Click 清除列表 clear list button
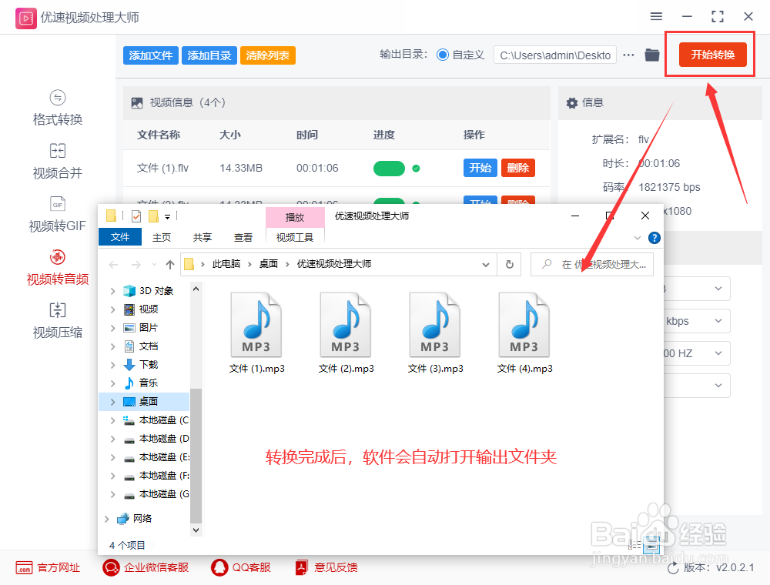This screenshot has height=585, width=770. (268, 55)
